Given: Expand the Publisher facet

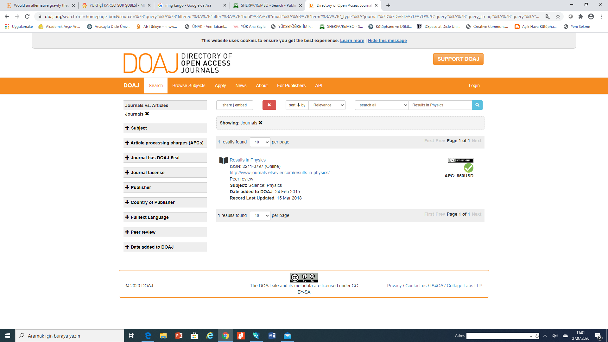Looking at the screenshot, I should [165, 187].
